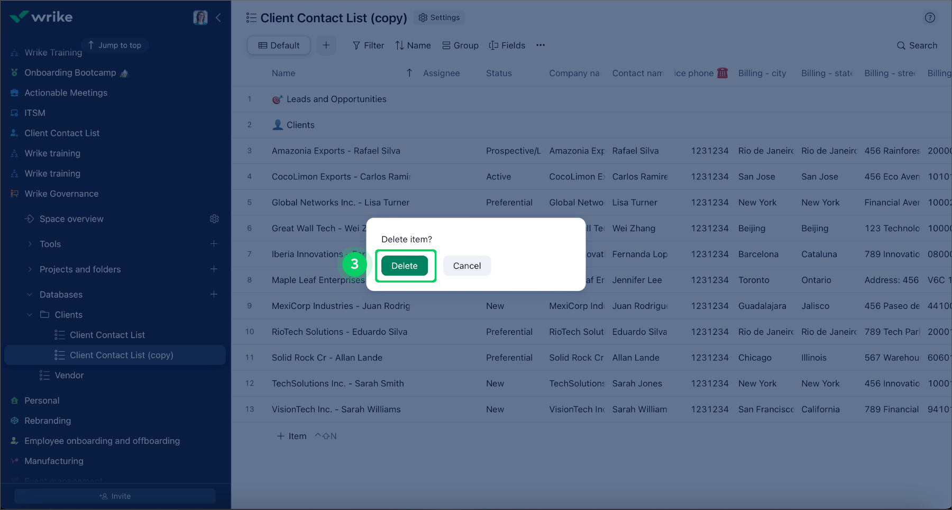Open Vendor database in sidebar
The width and height of the screenshot is (952, 510).
69,375
